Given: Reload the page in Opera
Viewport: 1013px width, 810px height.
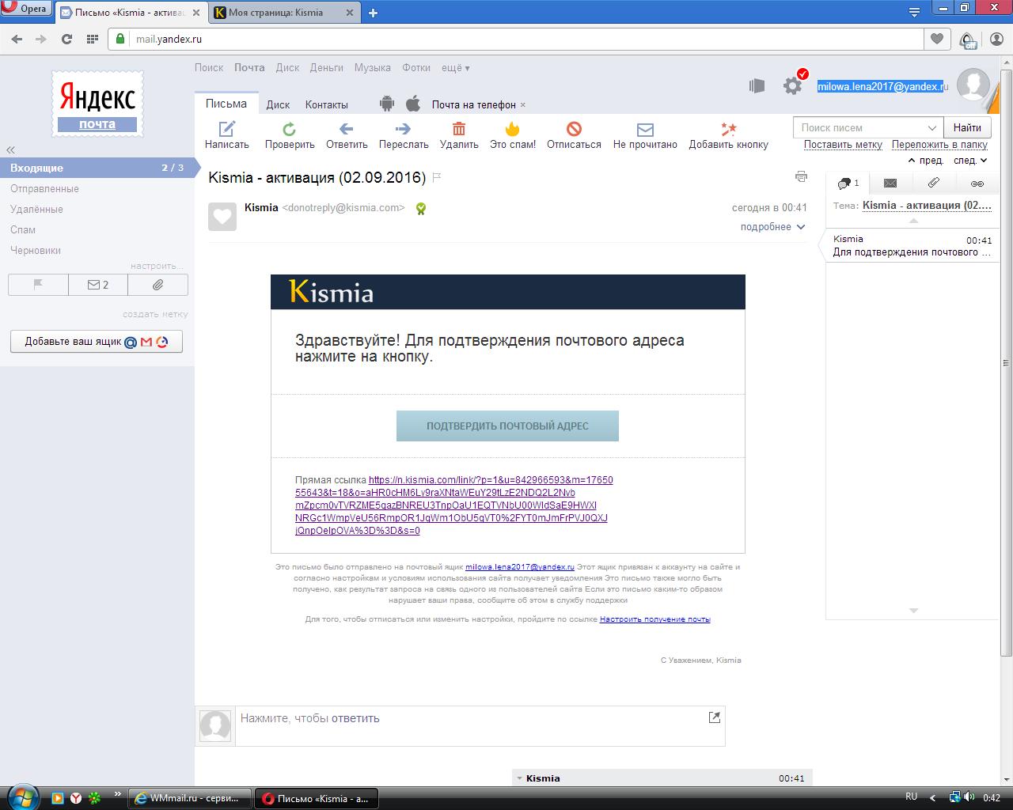Looking at the screenshot, I should [66, 39].
